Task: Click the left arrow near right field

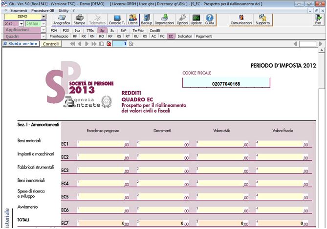Action: coord(295,44)
